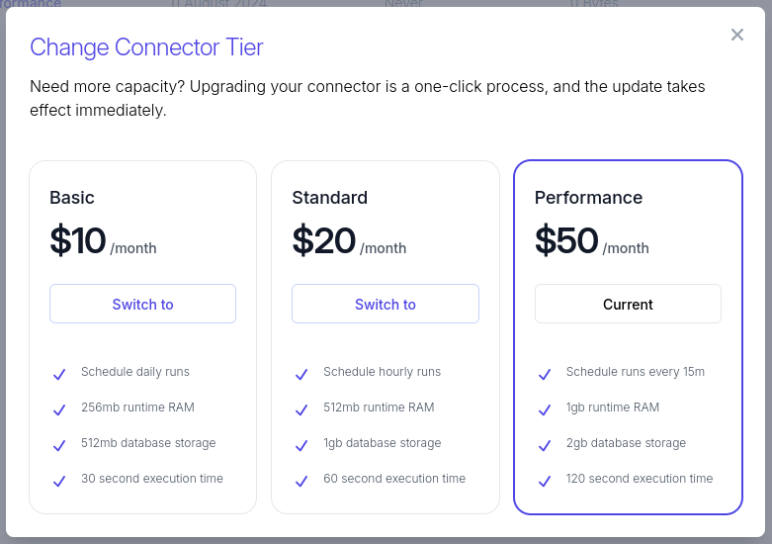Click the Basic plan title
Screen dimensions: 772x544
tap(72, 198)
